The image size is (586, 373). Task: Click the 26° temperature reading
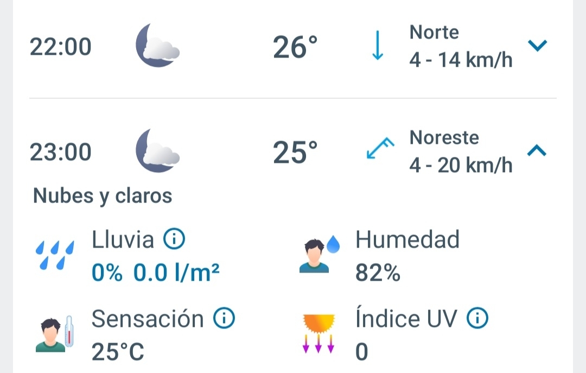click(x=295, y=48)
